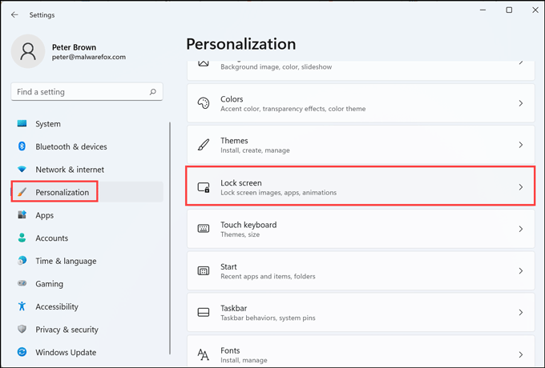
Task: Click the System monitor icon
Action: (x=22, y=124)
